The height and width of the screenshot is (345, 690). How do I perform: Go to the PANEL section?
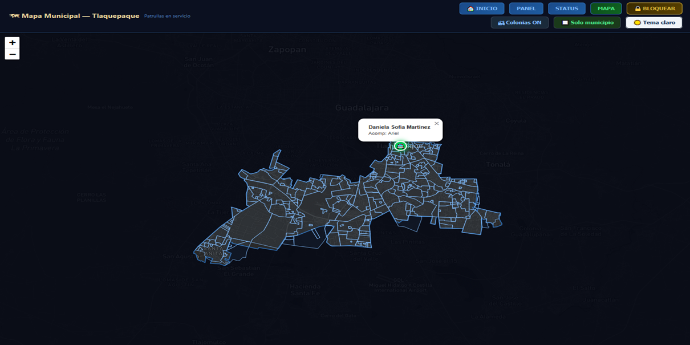click(526, 9)
